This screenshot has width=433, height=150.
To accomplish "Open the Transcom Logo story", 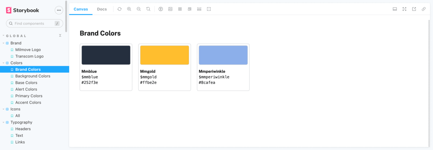I will (29, 56).
